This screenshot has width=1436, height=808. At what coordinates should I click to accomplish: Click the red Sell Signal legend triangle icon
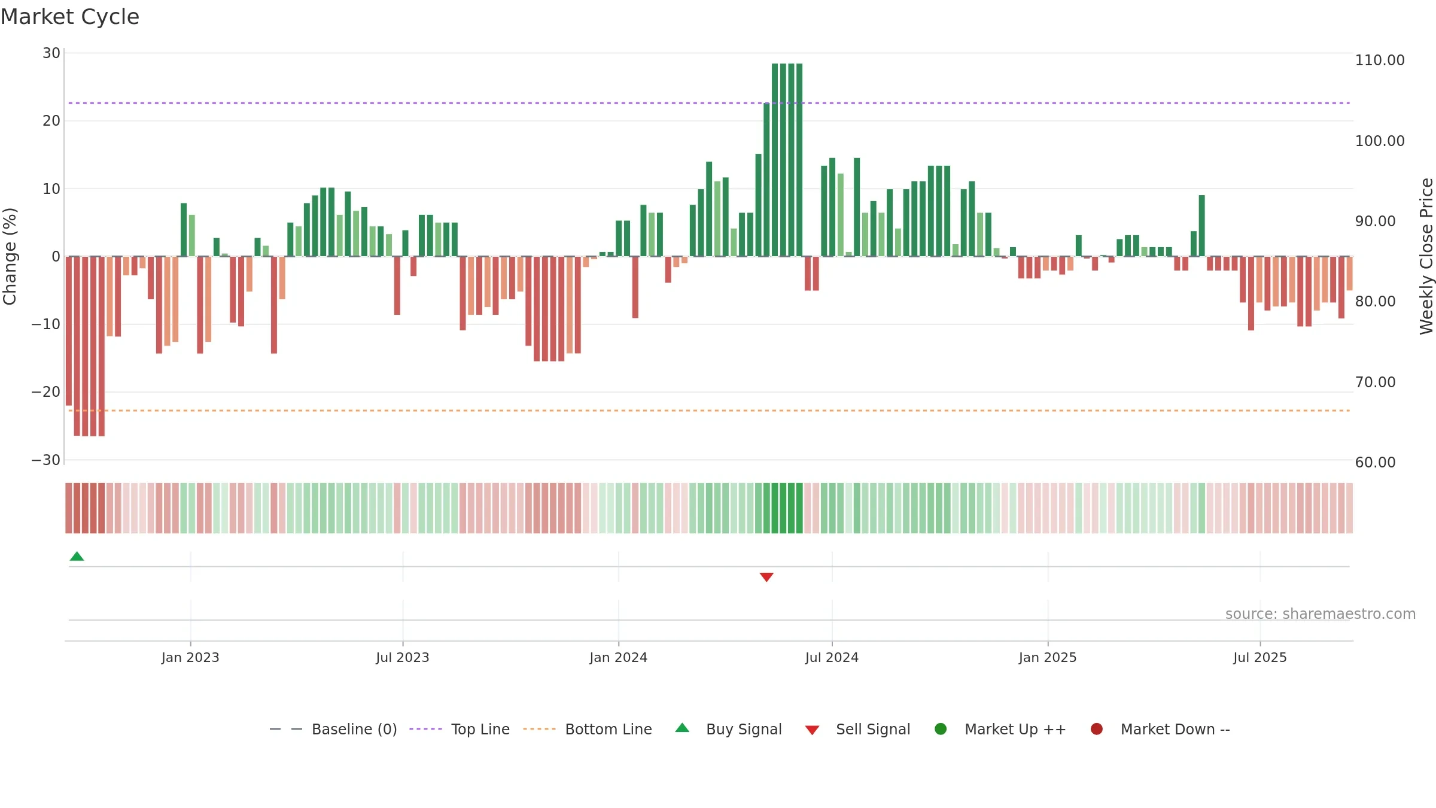tap(812, 730)
